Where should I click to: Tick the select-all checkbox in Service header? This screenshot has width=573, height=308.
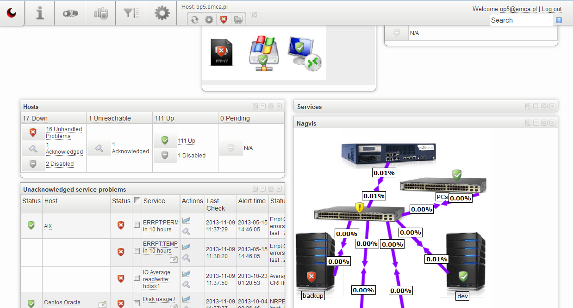coord(137,200)
